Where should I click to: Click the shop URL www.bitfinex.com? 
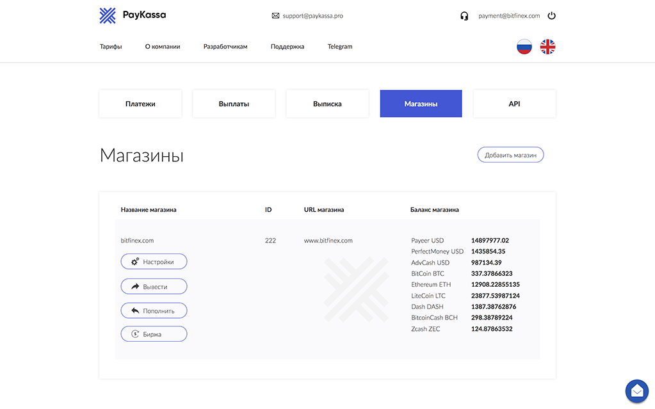[328, 241]
